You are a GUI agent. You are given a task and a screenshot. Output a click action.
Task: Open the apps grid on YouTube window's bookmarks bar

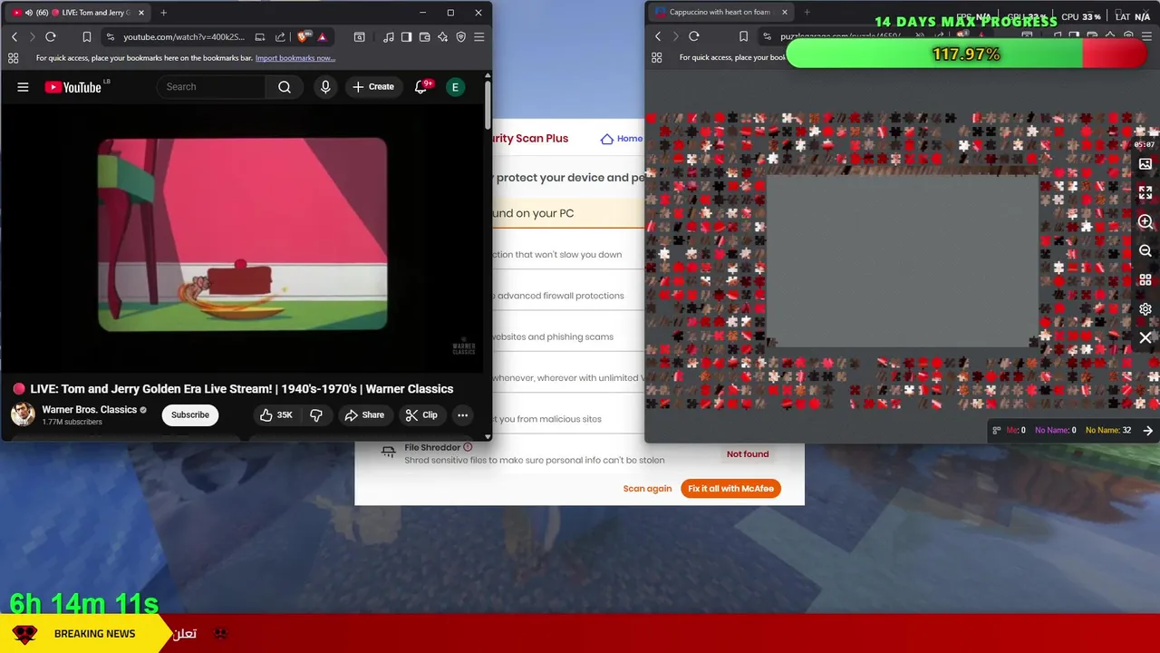pyautogui.click(x=13, y=58)
